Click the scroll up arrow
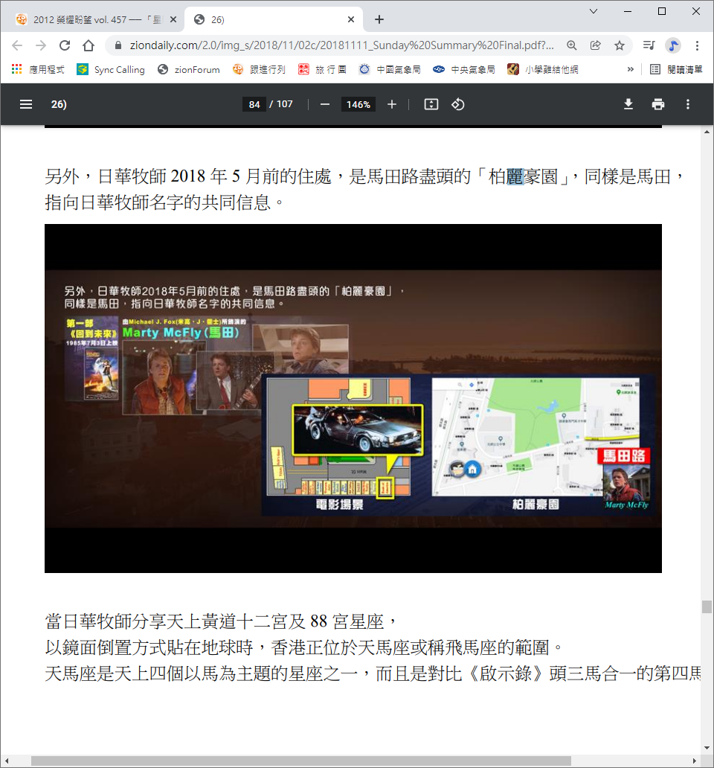The width and height of the screenshot is (714, 768). coord(707,132)
